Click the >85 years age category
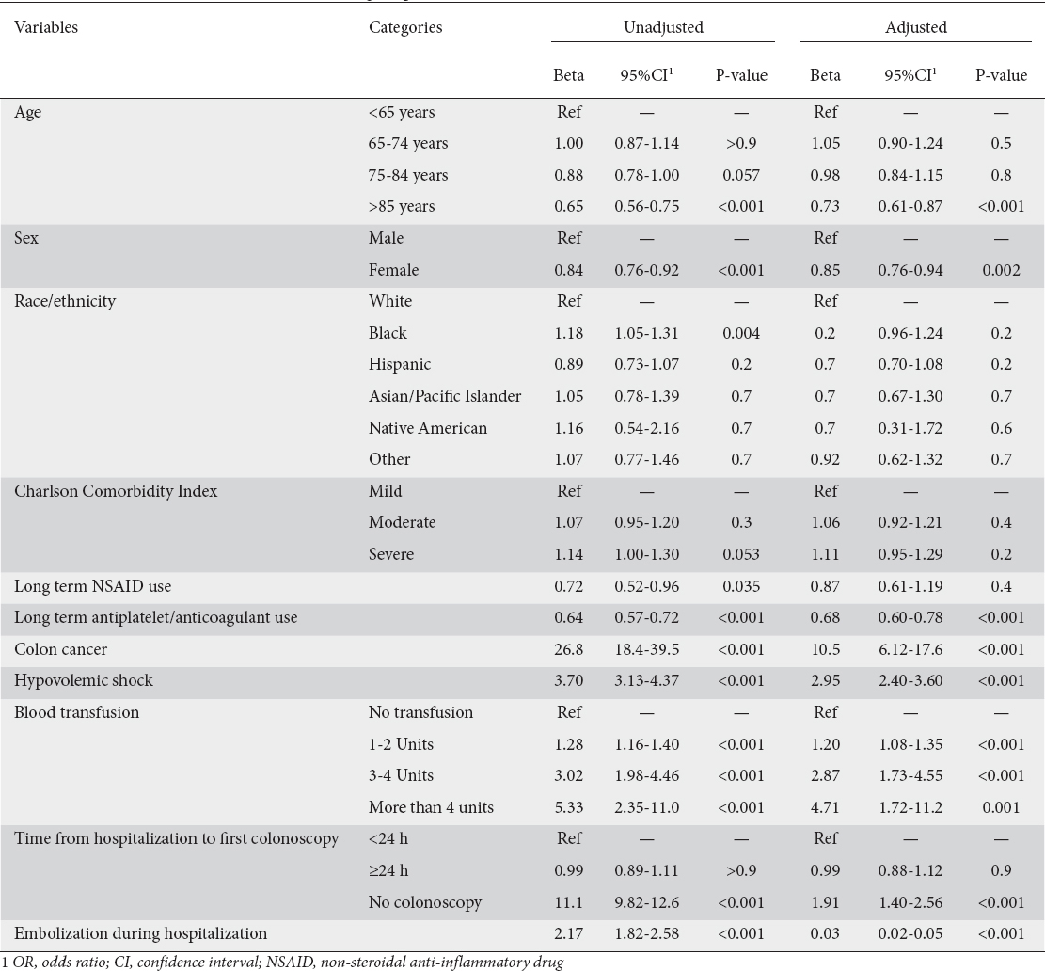The image size is (1045, 971). pos(402,207)
